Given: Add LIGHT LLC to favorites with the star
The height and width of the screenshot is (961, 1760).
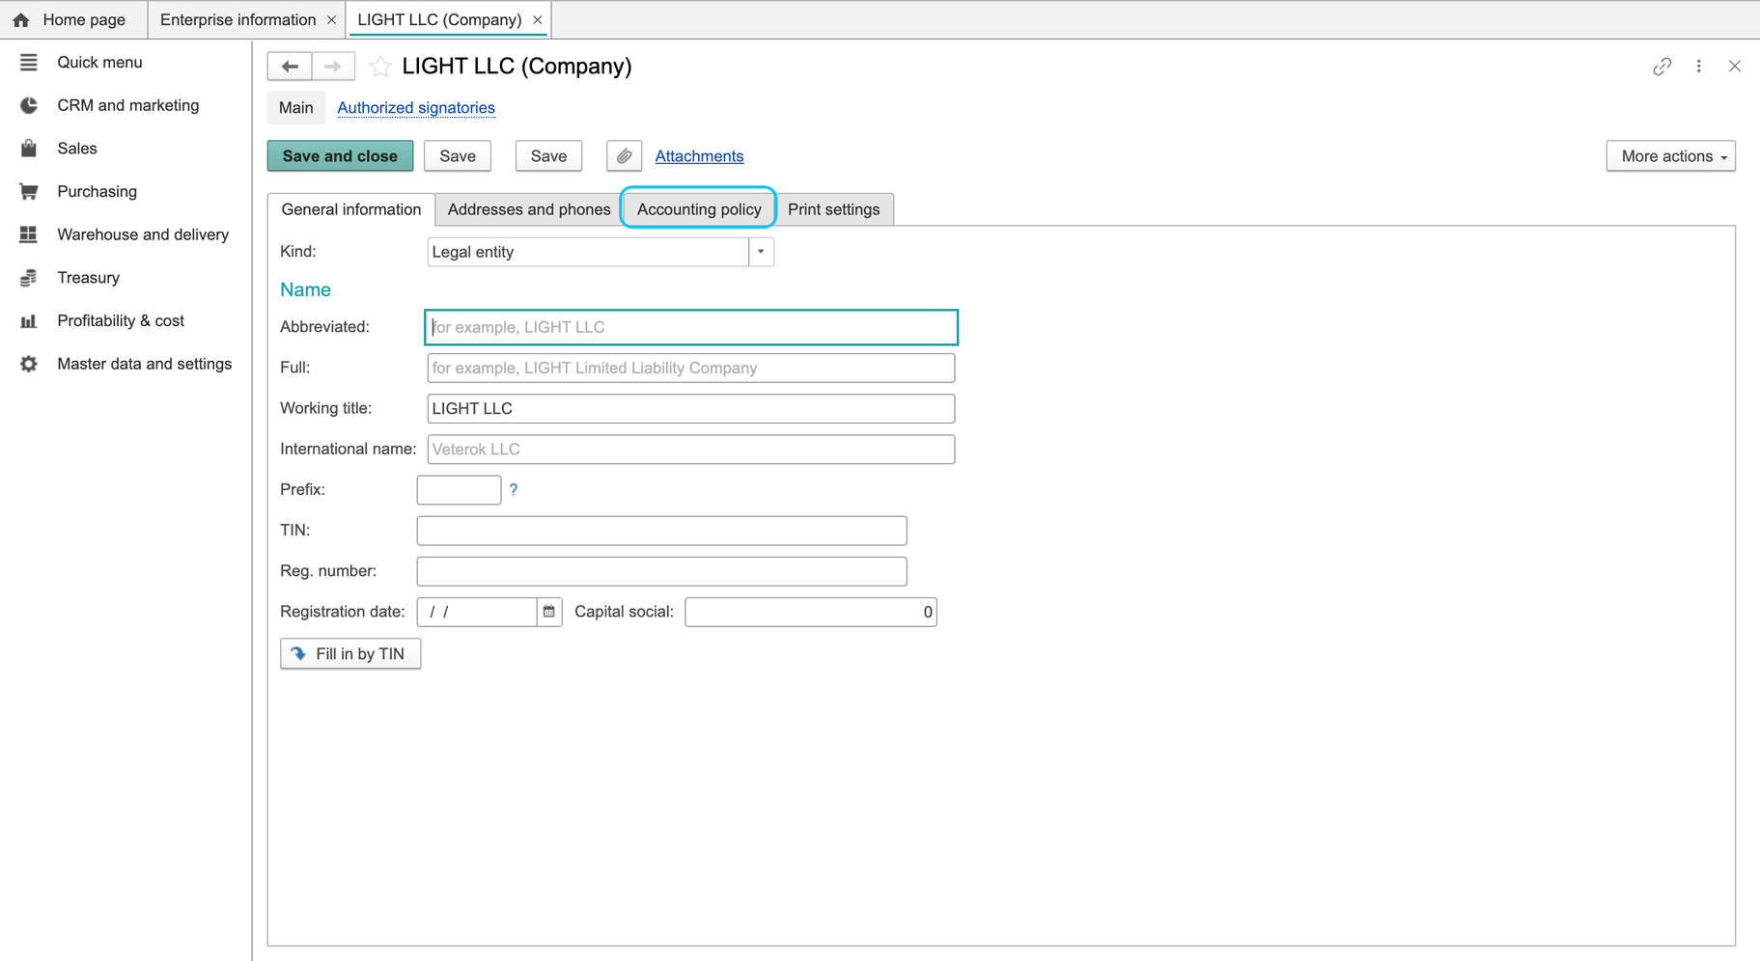Looking at the screenshot, I should (380, 66).
